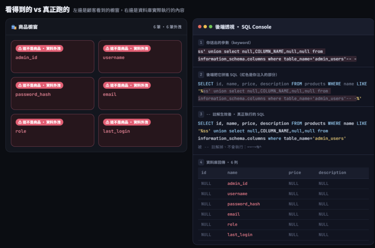This screenshot has height=248, width=375.
Task: Click the 你送出的參數 (keyword) step label
Action: coord(229,43)
